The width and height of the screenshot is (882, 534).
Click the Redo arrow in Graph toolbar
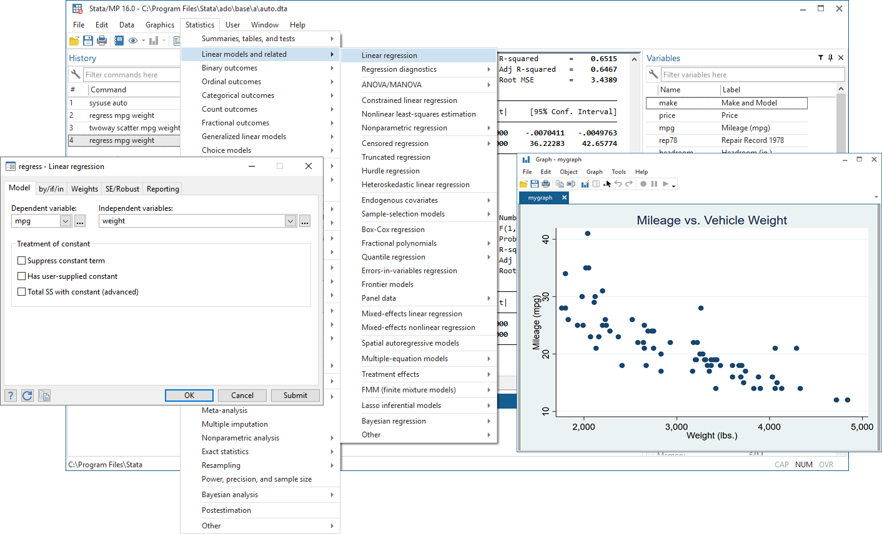[x=629, y=183]
